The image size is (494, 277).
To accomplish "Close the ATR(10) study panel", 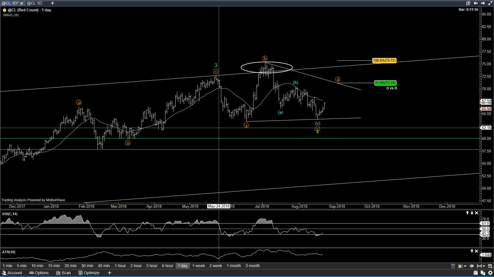I will [x=476, y=251].
